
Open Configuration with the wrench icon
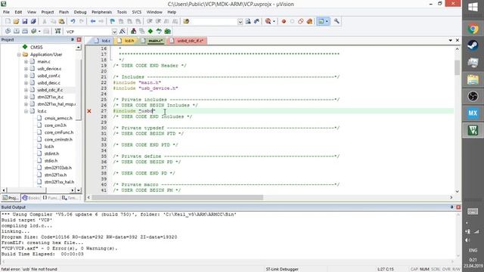(337, 21)
